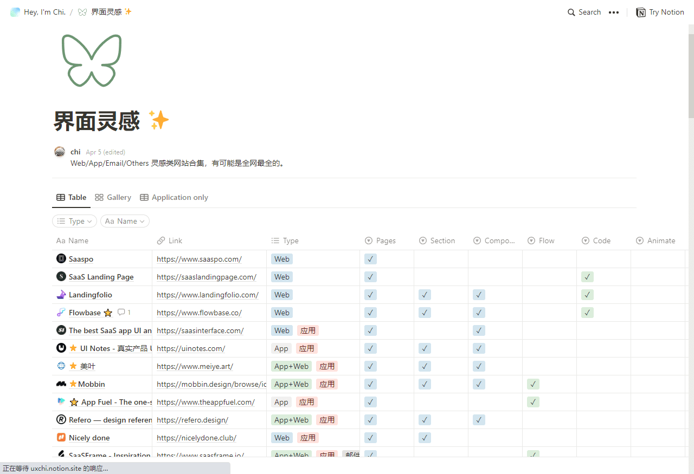Open the Type filter dropdown

(x=74, y=221)
